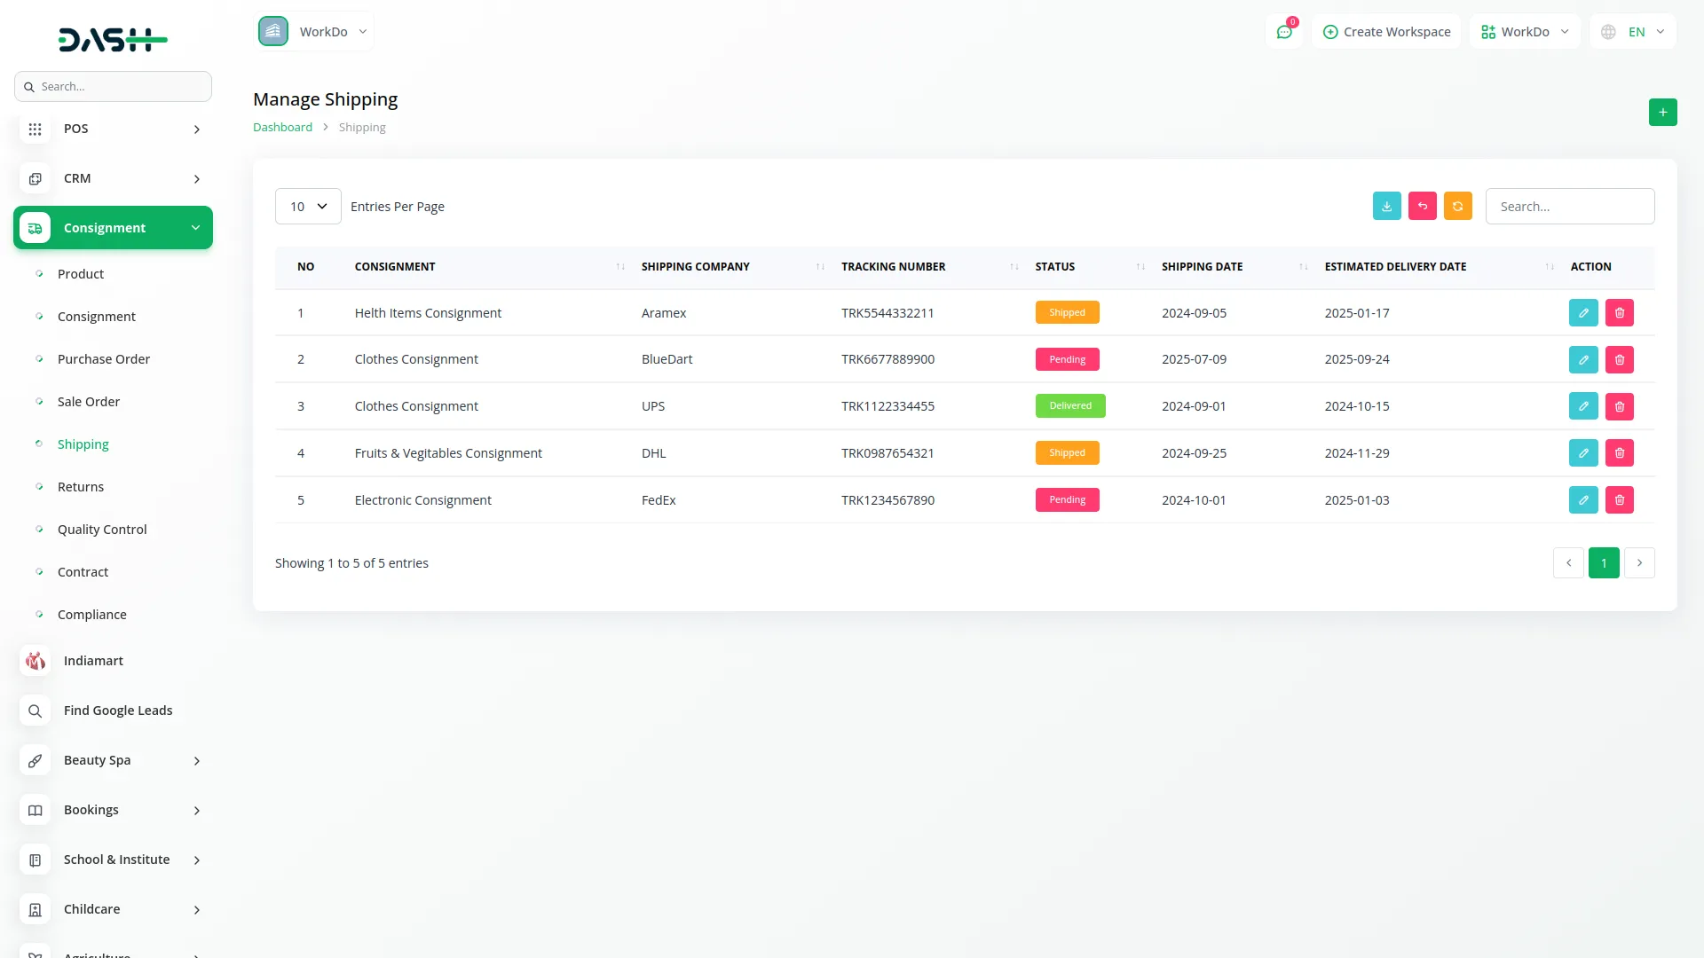Viewport: 1704px width, 958px height.
Task: Delete the Electronic Consignment shipping entry
Action: [x=1619, y=499]
